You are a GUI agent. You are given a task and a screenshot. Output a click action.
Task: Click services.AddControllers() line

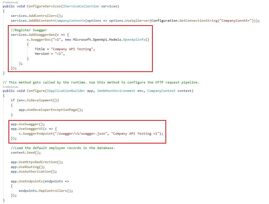pyautogui.click(x=37, y=16)
